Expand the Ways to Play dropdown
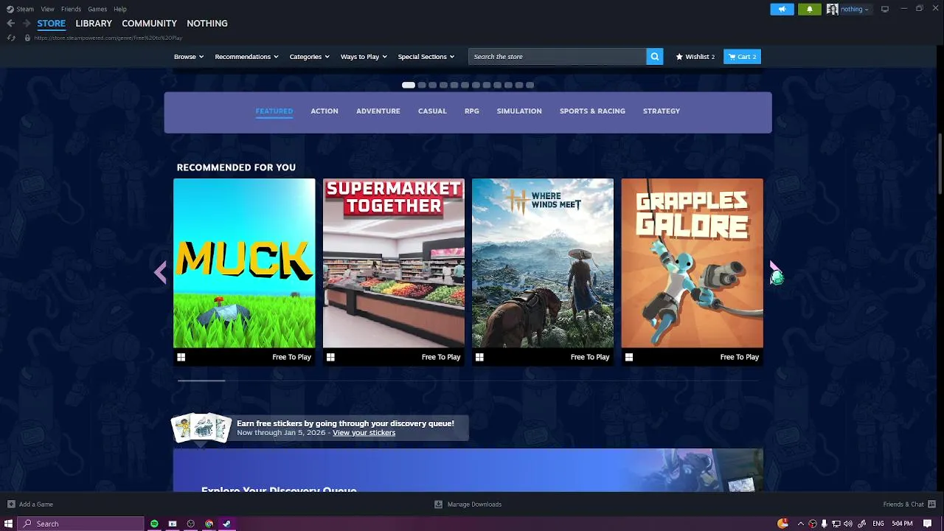The height and width of the screenshot is (531, 944). 364,57
